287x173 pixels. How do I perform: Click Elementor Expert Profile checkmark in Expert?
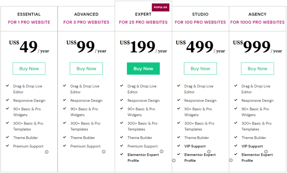(122, 154)
